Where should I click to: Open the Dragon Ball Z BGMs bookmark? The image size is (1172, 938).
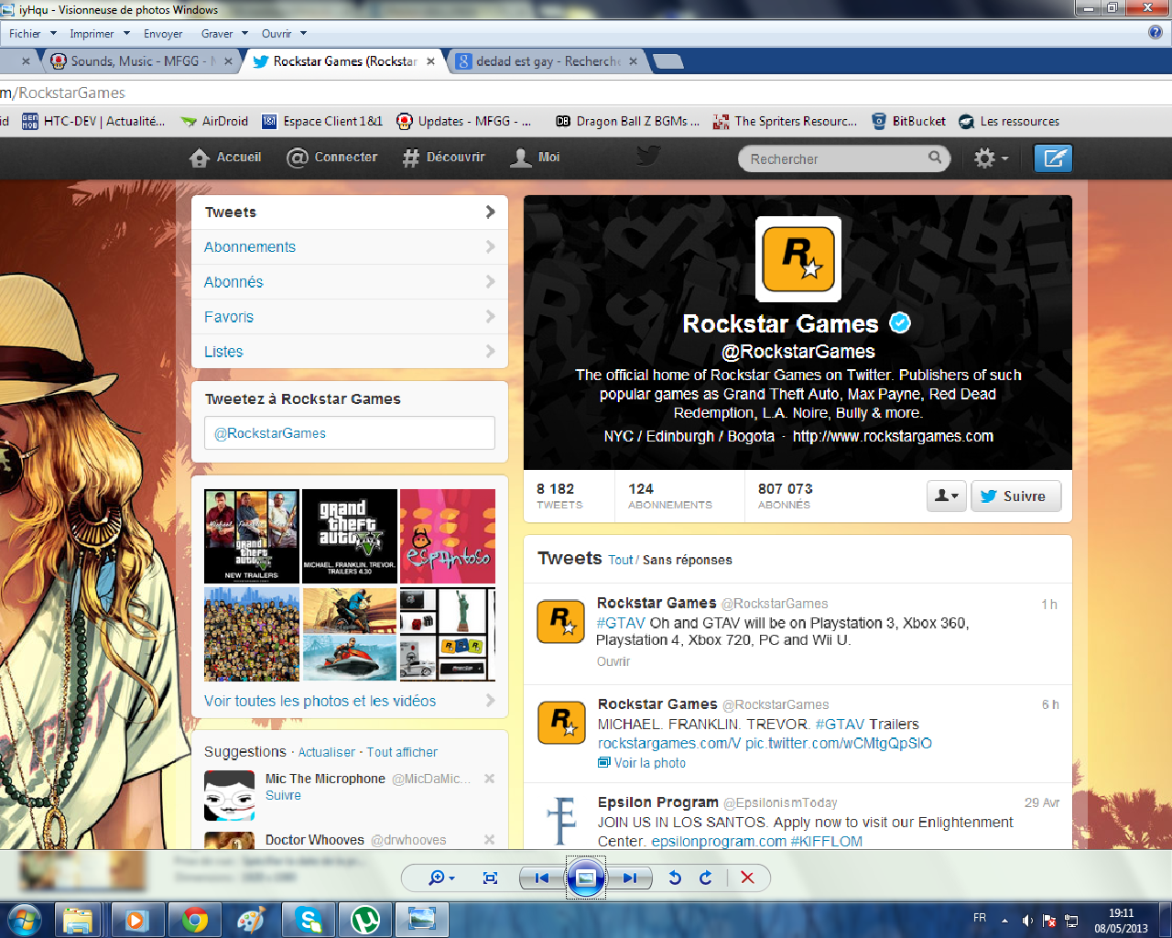(x=626, y=121)
